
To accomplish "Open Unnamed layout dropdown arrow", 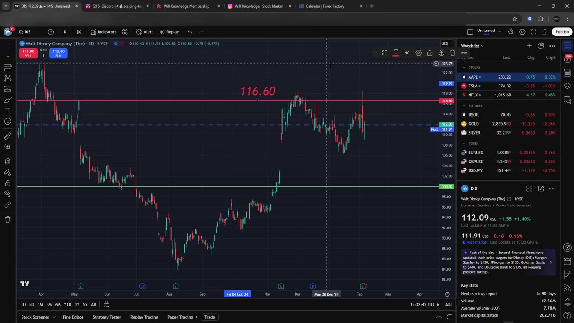I will pos(499,32).
